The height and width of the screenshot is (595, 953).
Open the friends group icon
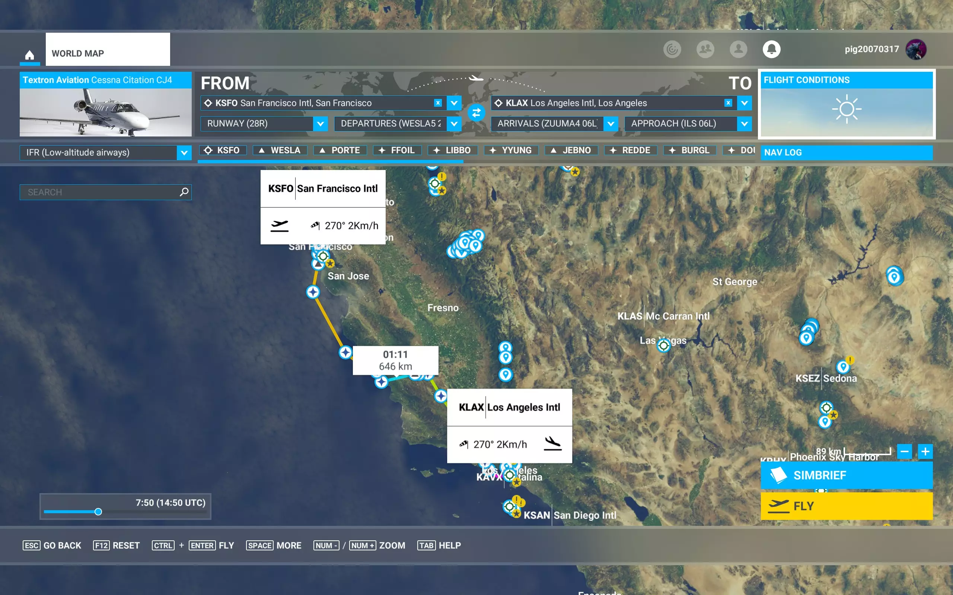(x=705, y=49)
